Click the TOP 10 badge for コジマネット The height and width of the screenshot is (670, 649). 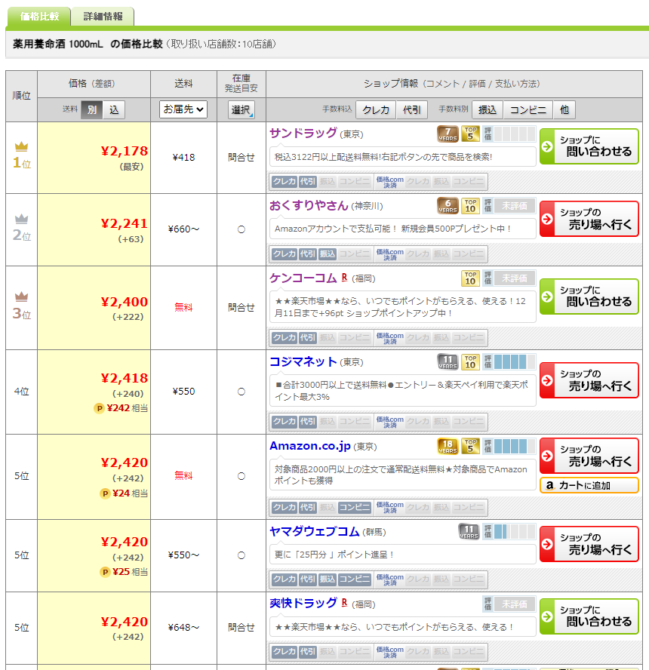470,362
